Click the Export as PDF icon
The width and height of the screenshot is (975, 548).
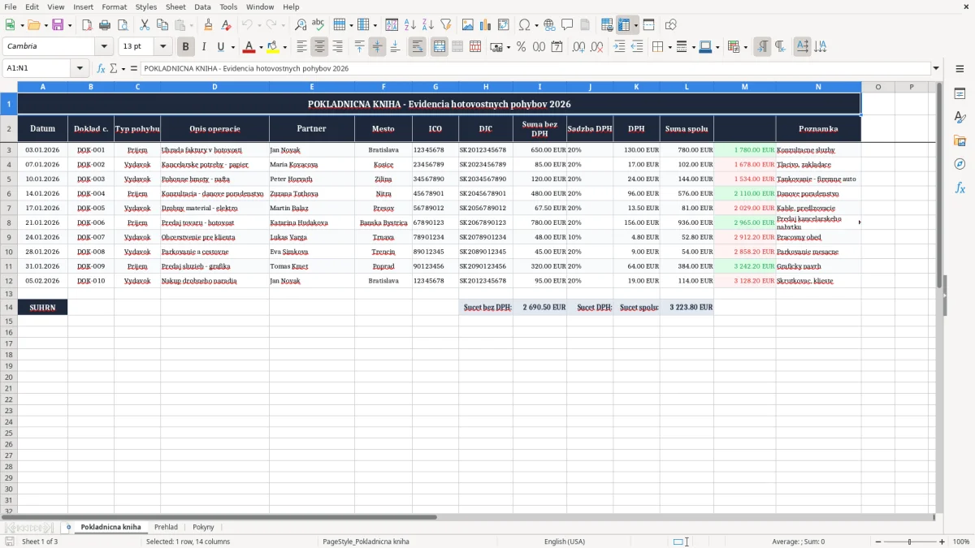[x=87, y=25]
